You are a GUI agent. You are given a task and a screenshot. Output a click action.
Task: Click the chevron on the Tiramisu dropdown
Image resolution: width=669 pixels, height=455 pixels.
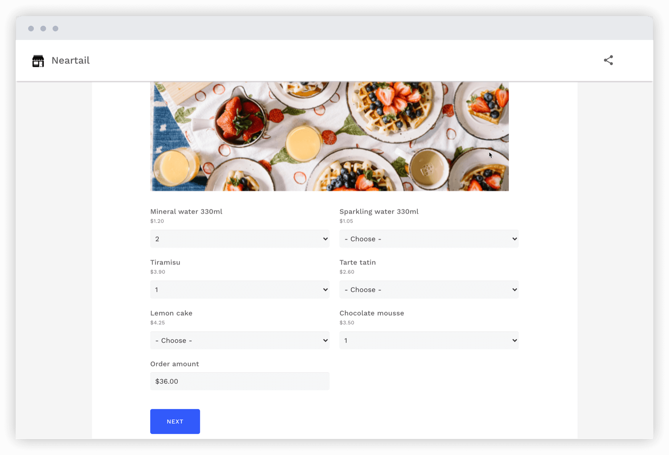coord(325,289)
